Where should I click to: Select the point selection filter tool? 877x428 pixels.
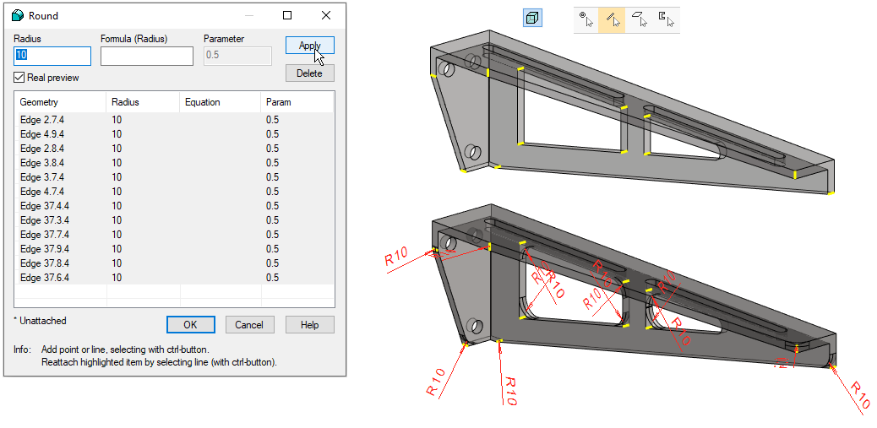pyautogui.click(x=586, y=20)
